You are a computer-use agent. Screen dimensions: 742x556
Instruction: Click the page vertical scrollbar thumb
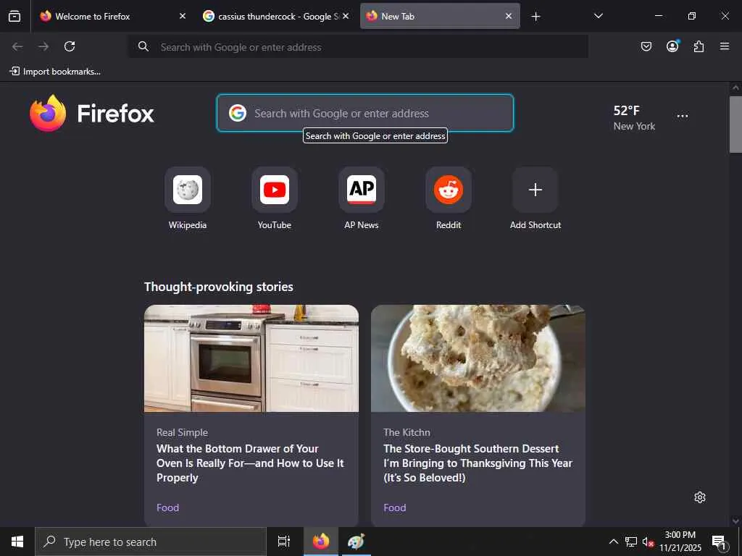pyautogui.click(x=735, y=125)
